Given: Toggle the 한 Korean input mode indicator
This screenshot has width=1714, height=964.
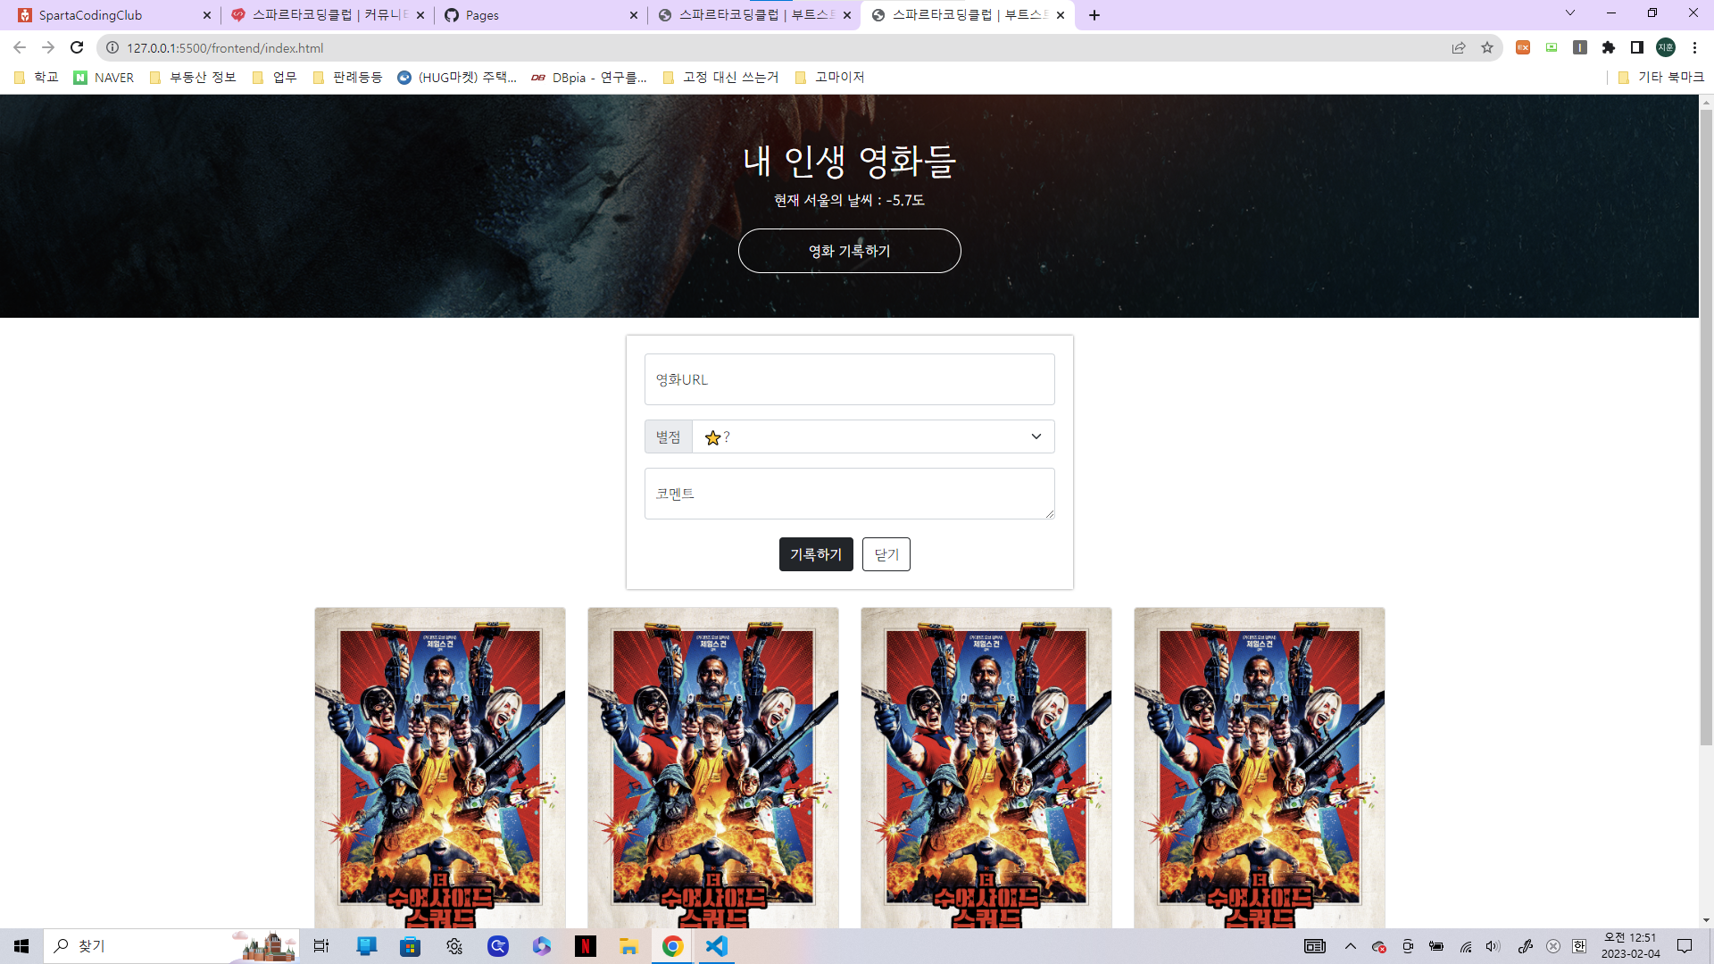Looking at the screenshot, I should [1579, 946].
